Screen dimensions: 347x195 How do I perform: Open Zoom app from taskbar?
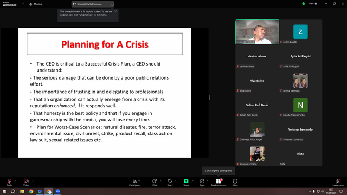[57, 191]
